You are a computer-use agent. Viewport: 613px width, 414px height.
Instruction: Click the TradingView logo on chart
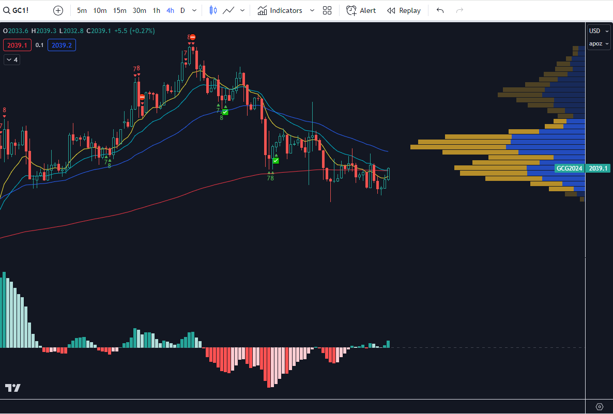[12, 388]
